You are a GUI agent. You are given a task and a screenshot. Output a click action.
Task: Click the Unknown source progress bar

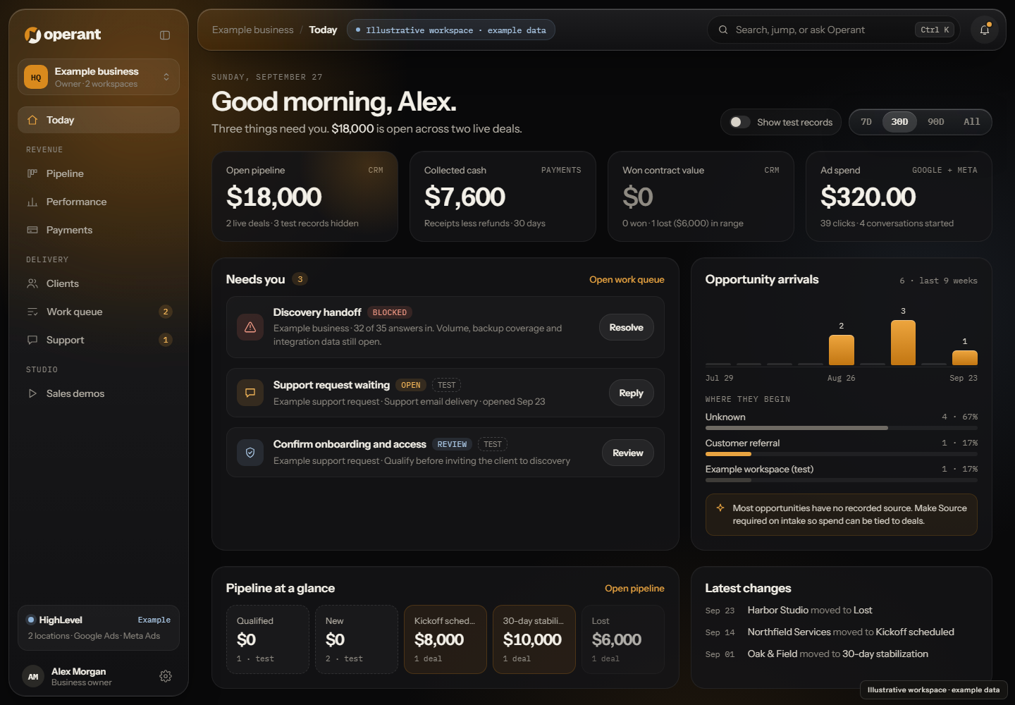[842, 428]
